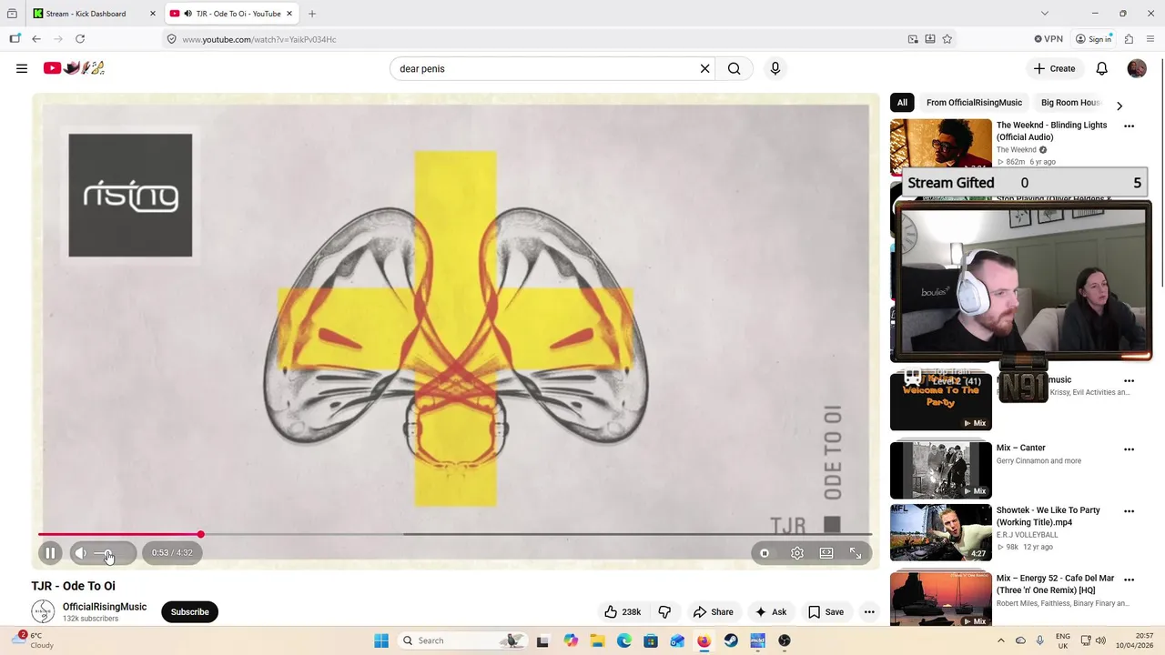The width and height of the screenshot is (1165, 655).
Task: Open the OfficialRisingMusic channel name link
Action: 105,607
